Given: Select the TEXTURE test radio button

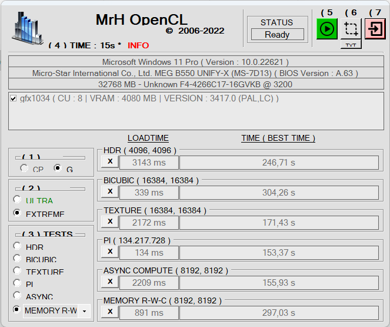Looking at the screenshot, I should [17, 270].
